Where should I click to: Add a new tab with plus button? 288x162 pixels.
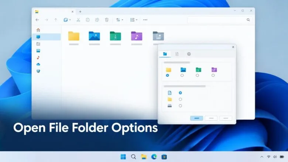80,11
